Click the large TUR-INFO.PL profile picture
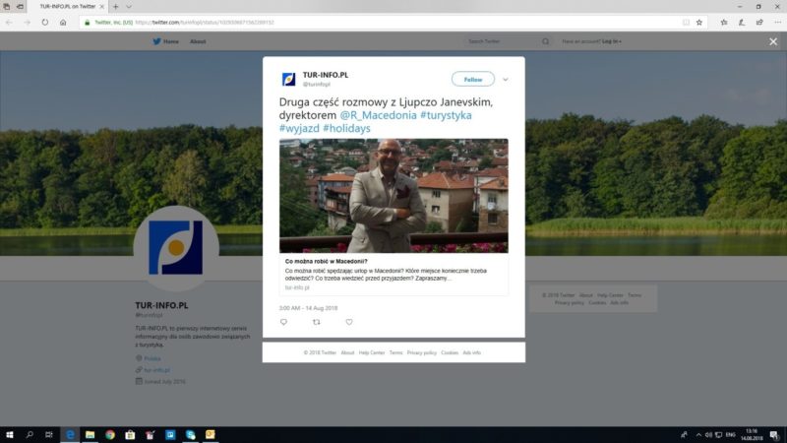Image resolution: width=787 pixels, height=443 pixels. [x=176, y=248]
